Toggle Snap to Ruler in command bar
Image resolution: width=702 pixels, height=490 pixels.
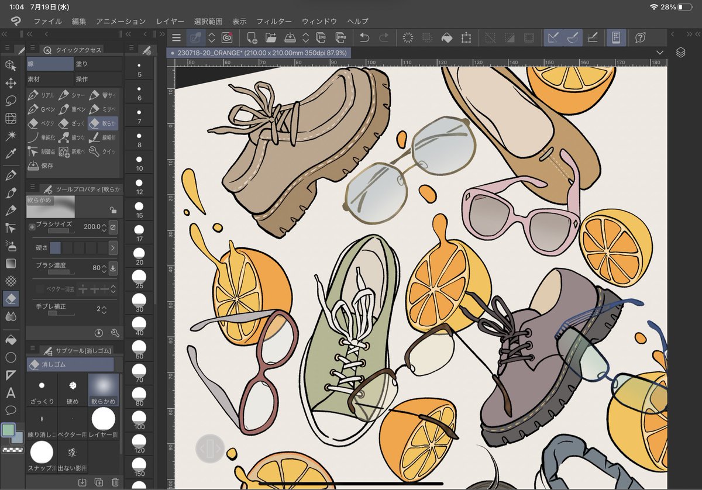pos(552,37)
